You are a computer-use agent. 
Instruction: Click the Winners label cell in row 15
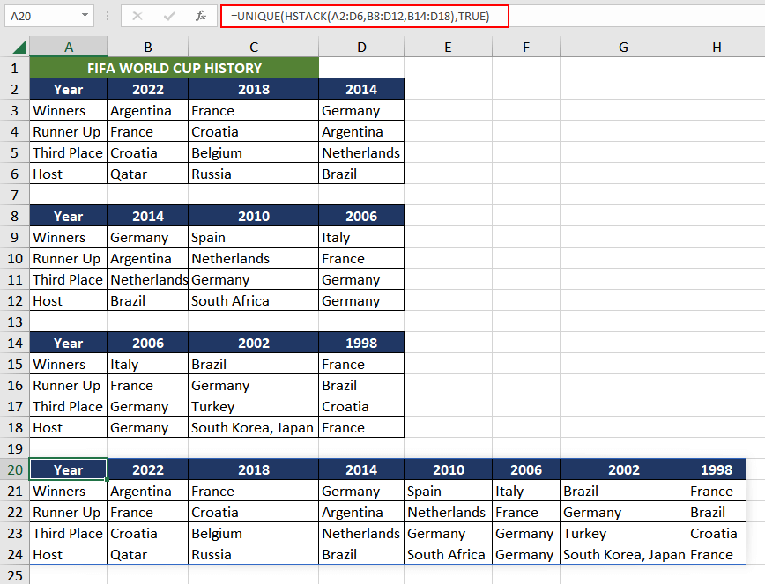(x=68, y=364)
